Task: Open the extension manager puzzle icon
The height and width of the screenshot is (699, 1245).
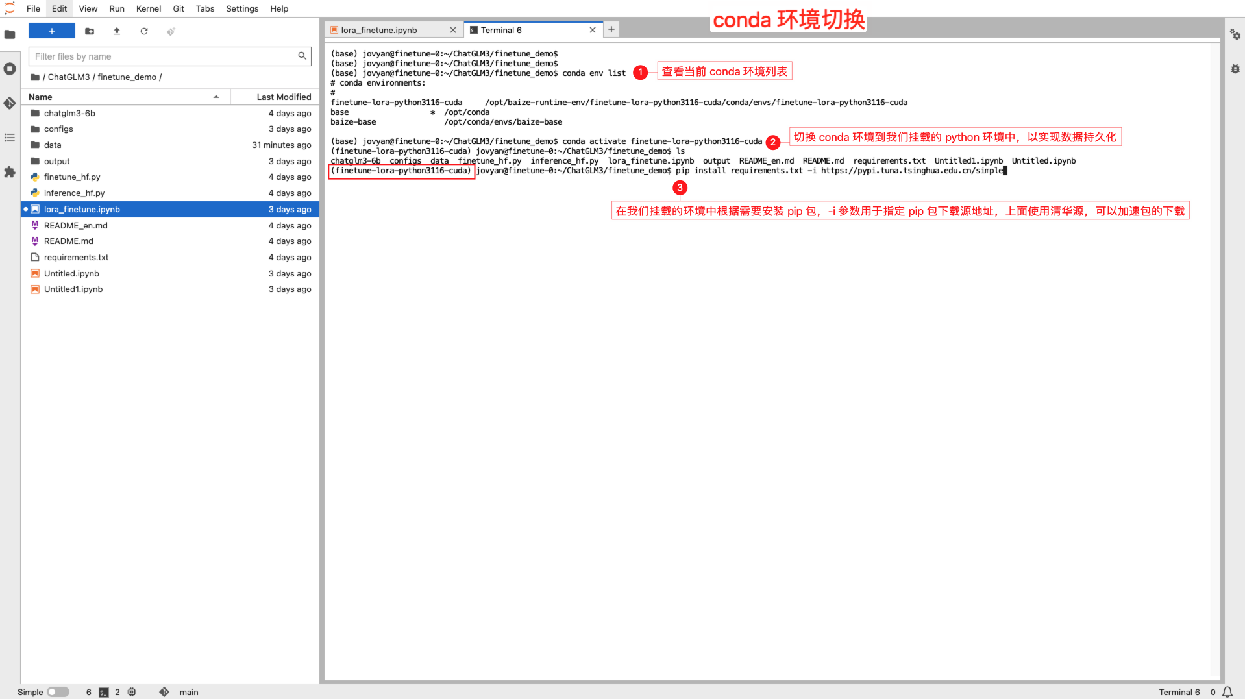Action: [x=10, y=172]
